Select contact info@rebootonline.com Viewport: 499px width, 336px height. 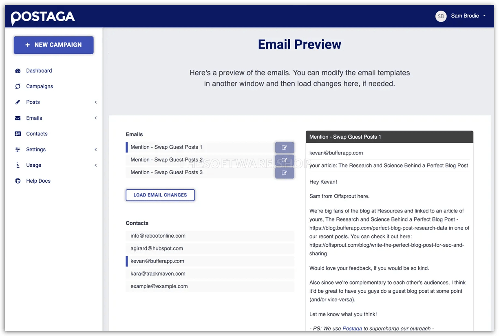(210, 236)
